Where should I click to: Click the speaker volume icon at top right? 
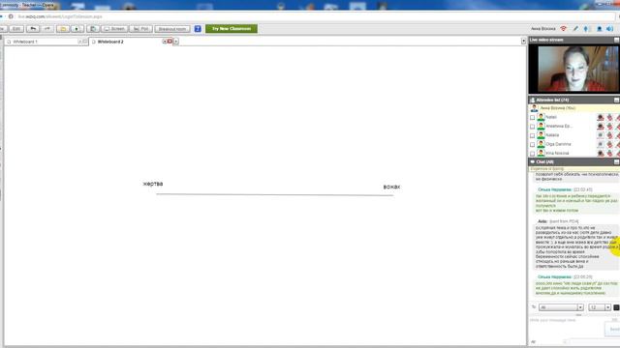610,29
